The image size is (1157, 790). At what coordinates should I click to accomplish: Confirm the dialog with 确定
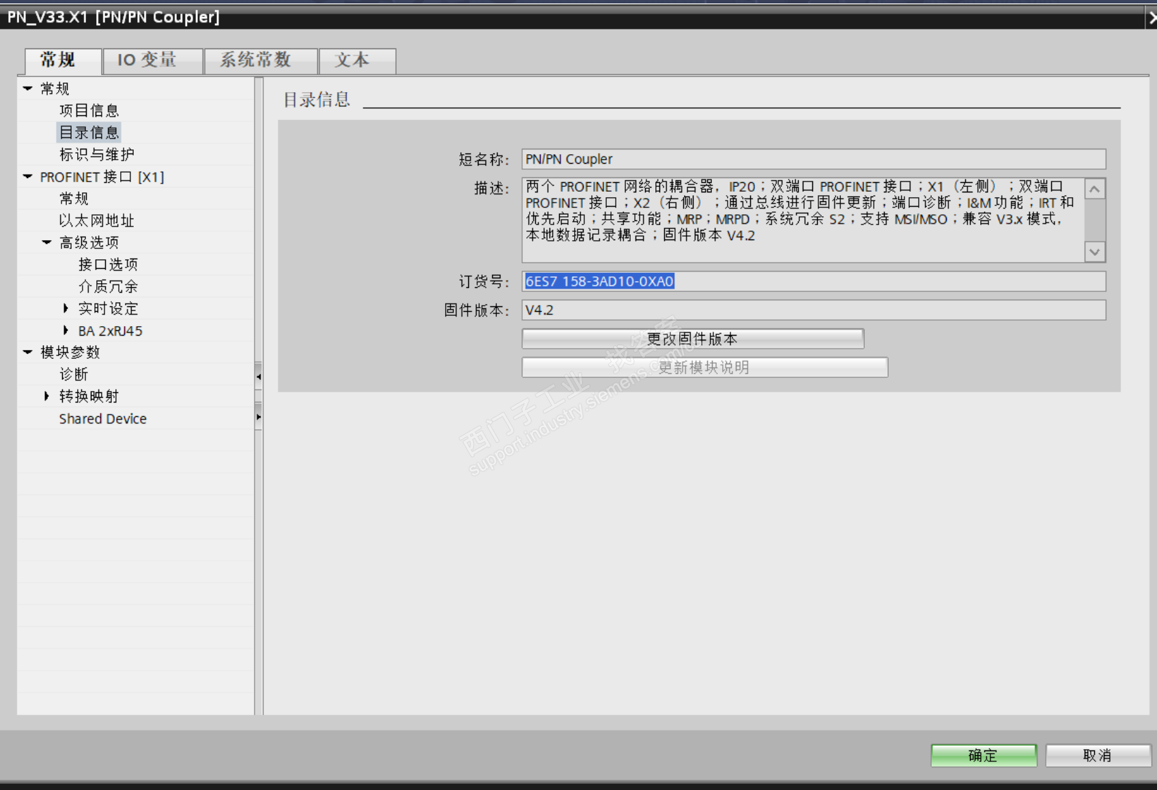tap(984, 755)
